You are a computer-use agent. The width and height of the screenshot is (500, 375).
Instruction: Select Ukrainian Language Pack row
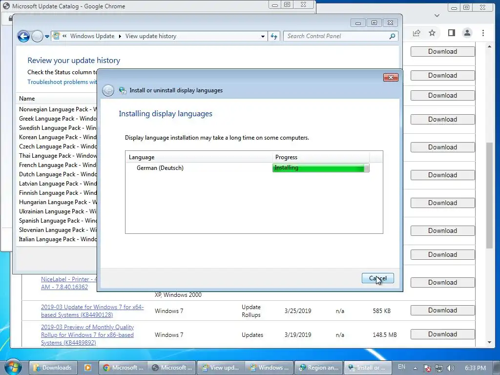pyautogui.click(x=58, y=211)
